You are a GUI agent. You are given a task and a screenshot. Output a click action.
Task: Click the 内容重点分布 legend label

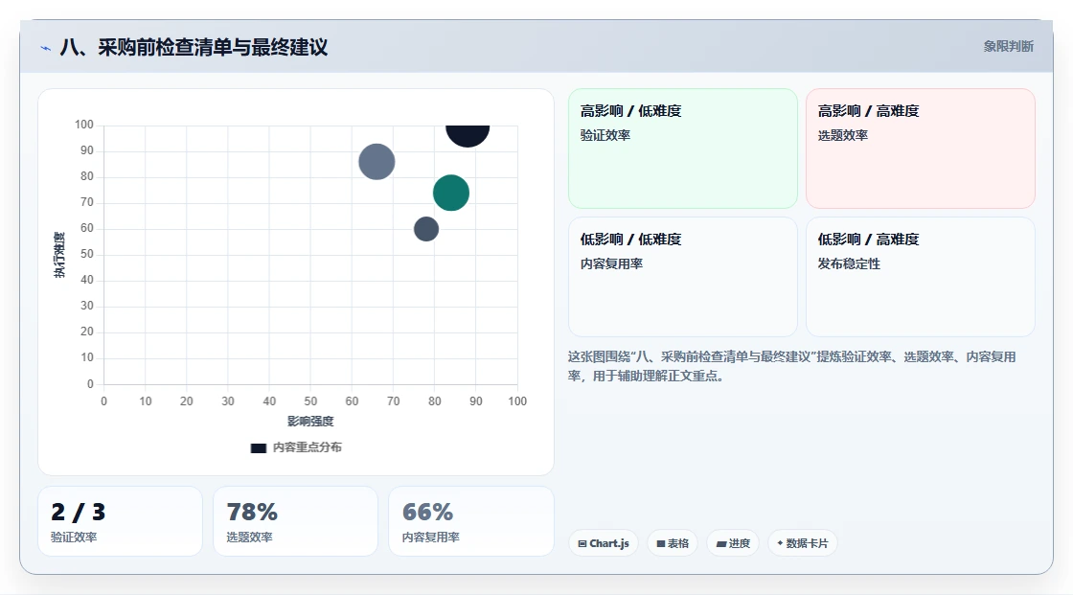click(308, 447)
